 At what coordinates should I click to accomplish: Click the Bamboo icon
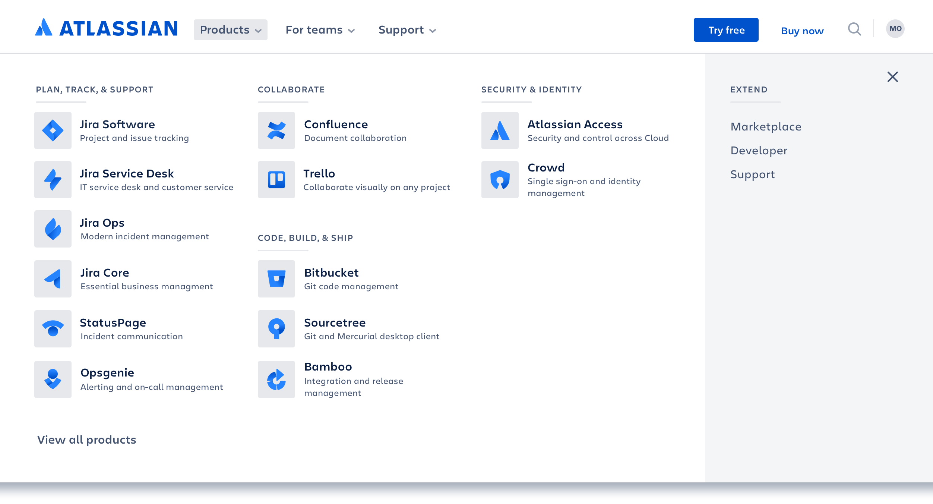coord(276,379)
